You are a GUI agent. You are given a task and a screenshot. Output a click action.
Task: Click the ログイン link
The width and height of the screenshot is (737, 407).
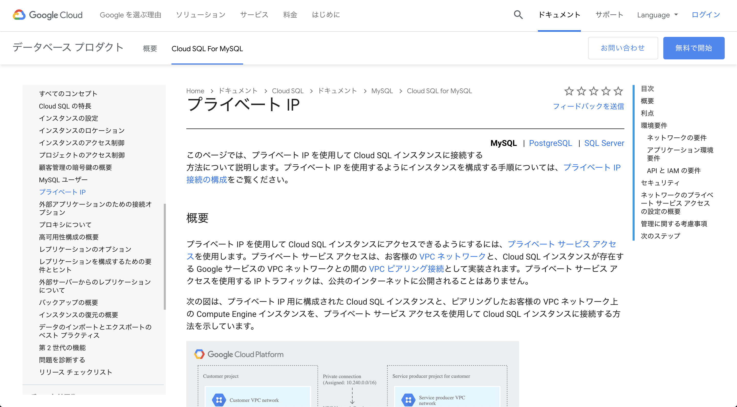(706, 15)
